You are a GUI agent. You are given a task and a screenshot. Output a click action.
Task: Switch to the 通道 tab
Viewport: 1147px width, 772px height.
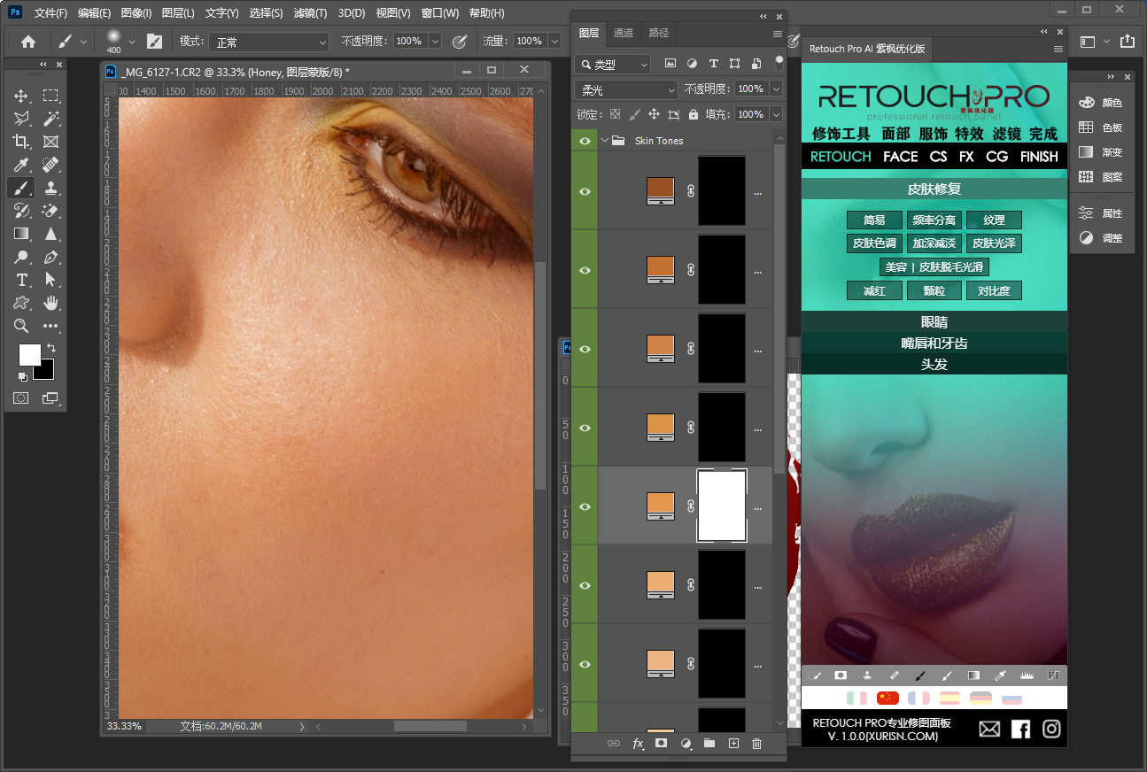point(624,33)
